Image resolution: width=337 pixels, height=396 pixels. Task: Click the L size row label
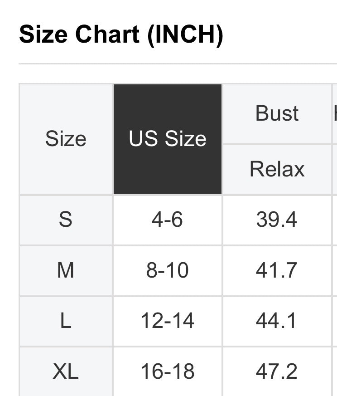(x=66, y=321)
